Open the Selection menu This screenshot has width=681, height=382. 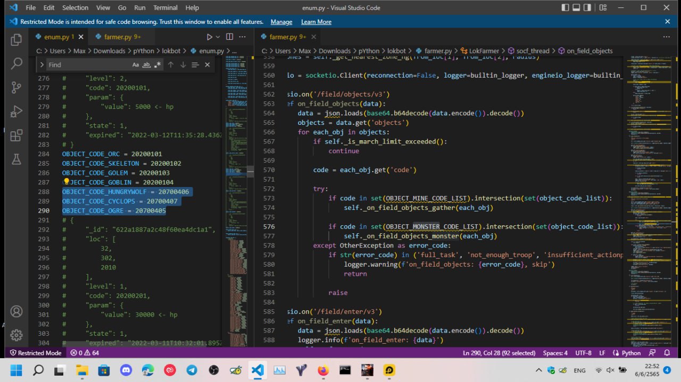point(75,7)
